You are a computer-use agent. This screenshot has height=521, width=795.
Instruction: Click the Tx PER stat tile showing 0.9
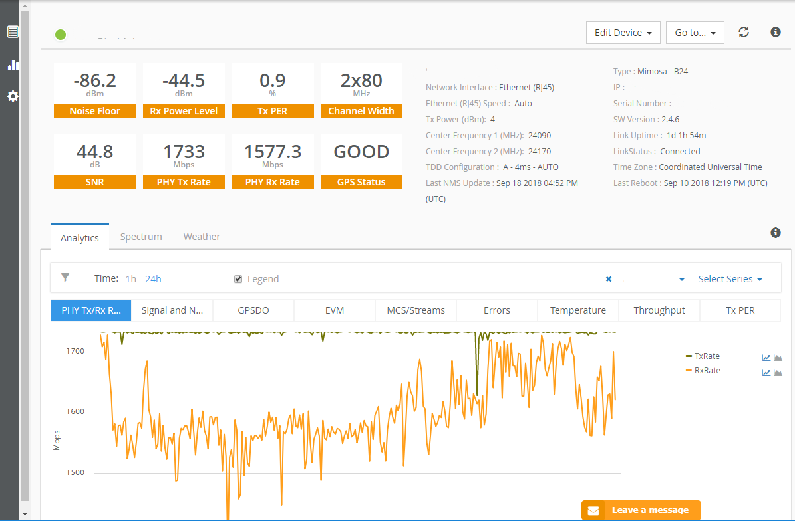point(273,90)
